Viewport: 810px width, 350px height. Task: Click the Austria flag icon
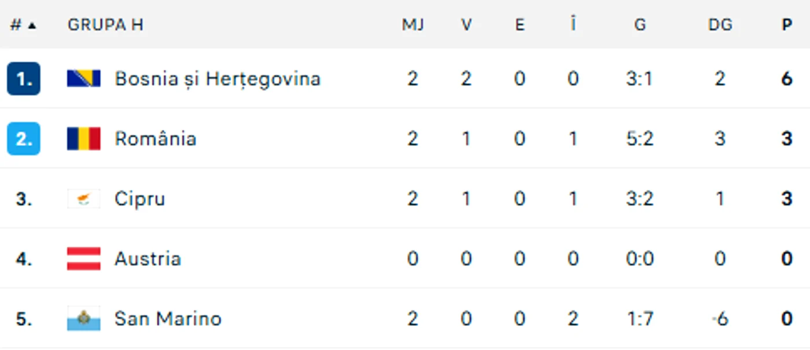click(x=84, y=259)
